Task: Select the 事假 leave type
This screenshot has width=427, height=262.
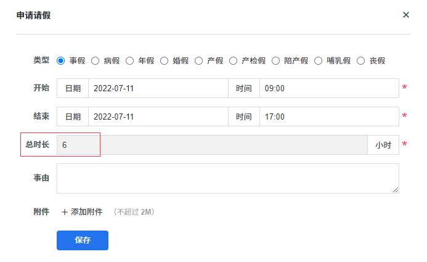Action: pos(61,60)
